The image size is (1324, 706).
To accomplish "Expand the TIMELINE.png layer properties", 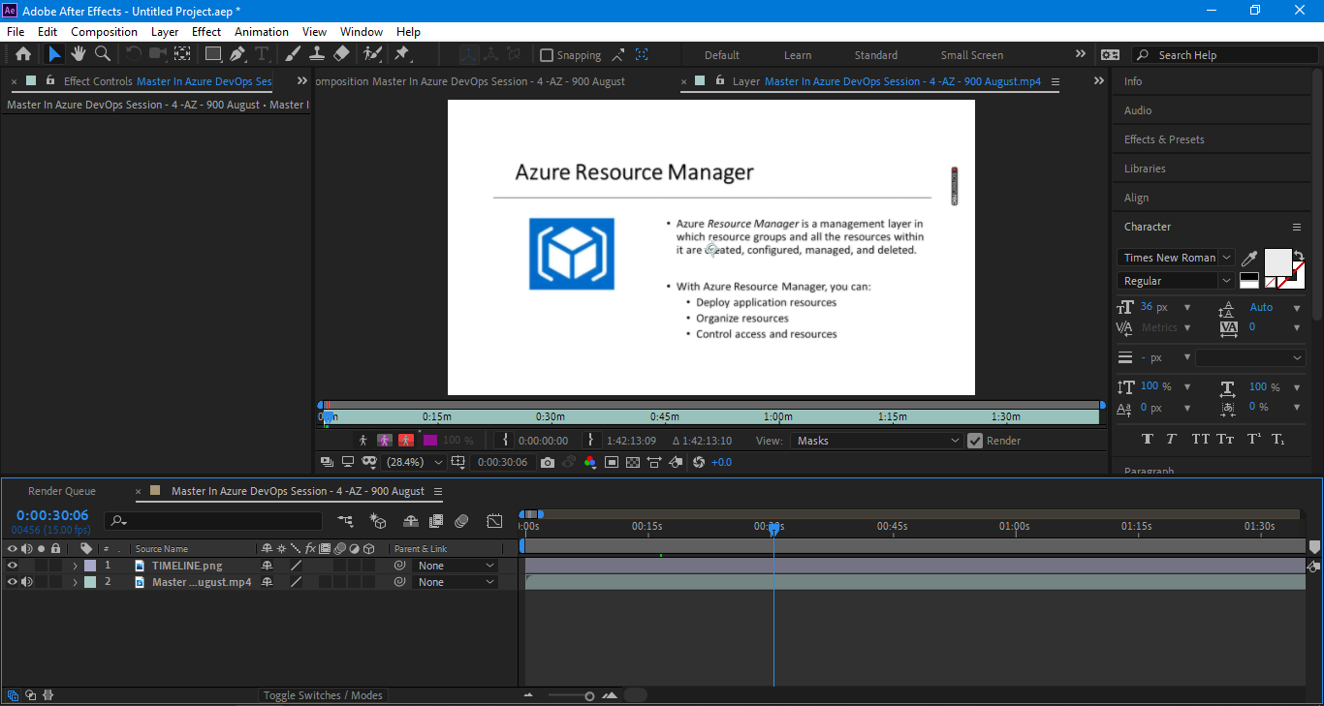I will (x=75, y=566).
